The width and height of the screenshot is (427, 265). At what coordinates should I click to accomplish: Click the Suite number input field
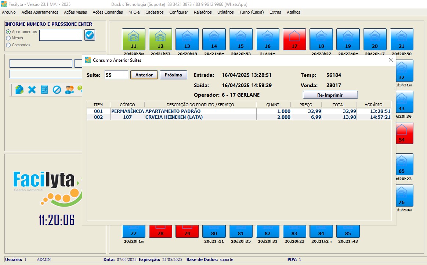pyautogui.click(x=116, y=75)
